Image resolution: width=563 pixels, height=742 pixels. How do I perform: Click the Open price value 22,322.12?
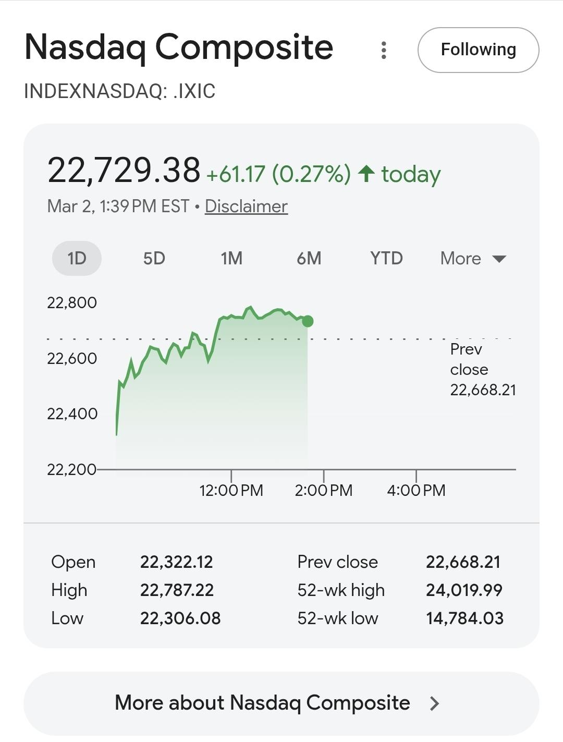(176, 562)
